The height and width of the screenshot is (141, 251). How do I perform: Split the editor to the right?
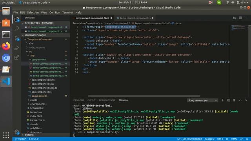coord(240,18)
